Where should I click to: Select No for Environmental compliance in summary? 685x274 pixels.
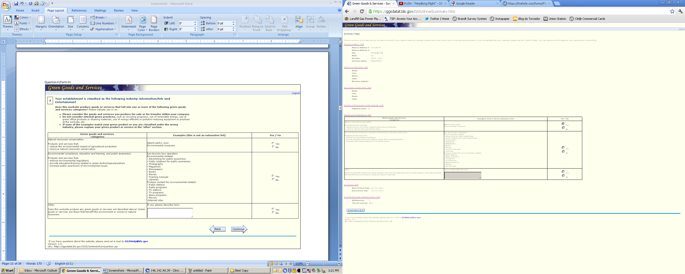[563, 152]
